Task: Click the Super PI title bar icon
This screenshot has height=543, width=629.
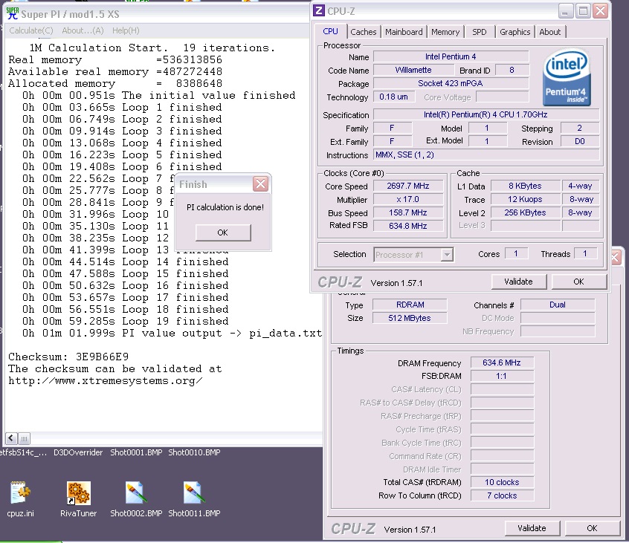Action: [x=13, y=13]
